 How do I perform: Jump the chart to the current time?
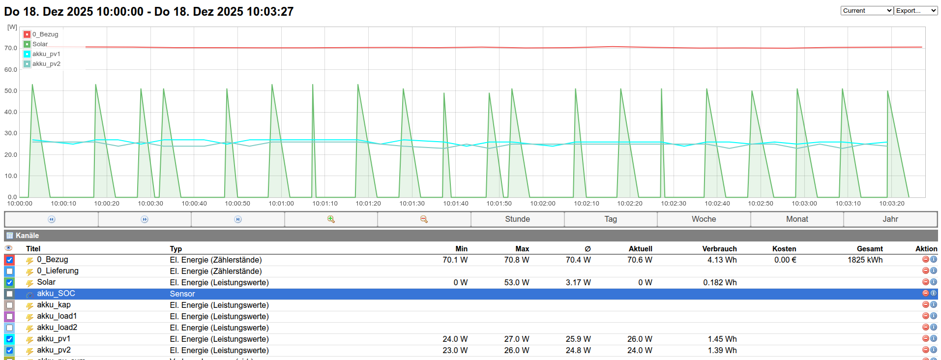click(238, 219)
